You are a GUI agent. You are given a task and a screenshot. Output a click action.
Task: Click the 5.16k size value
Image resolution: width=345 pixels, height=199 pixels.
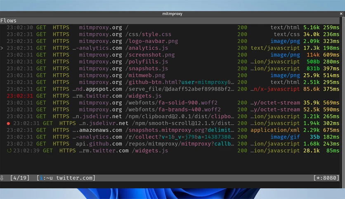(311, 28)
